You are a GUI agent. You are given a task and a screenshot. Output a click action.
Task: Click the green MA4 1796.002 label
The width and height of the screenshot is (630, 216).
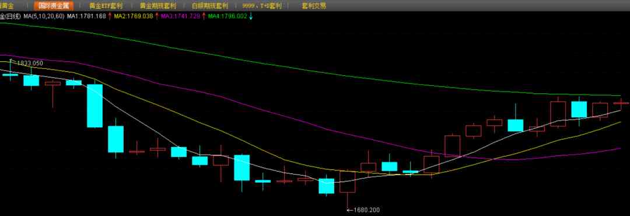(228, 16)
